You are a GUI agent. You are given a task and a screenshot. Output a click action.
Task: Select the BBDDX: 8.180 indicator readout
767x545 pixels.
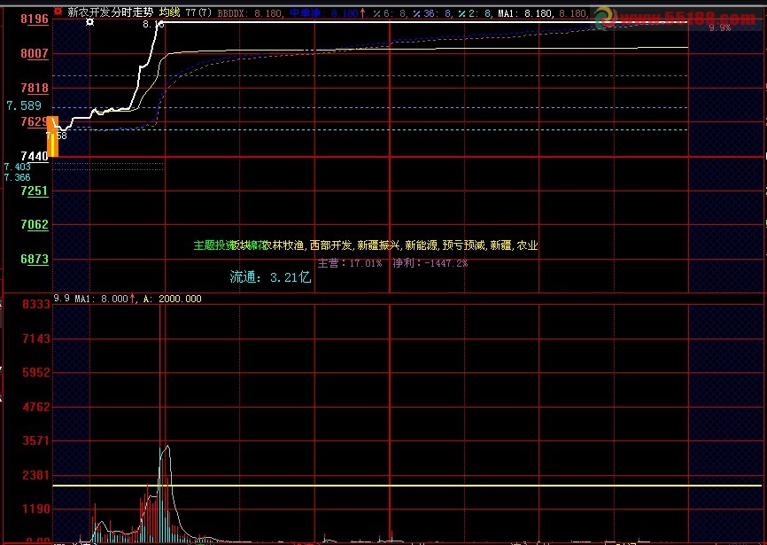(x=250, y=13)
